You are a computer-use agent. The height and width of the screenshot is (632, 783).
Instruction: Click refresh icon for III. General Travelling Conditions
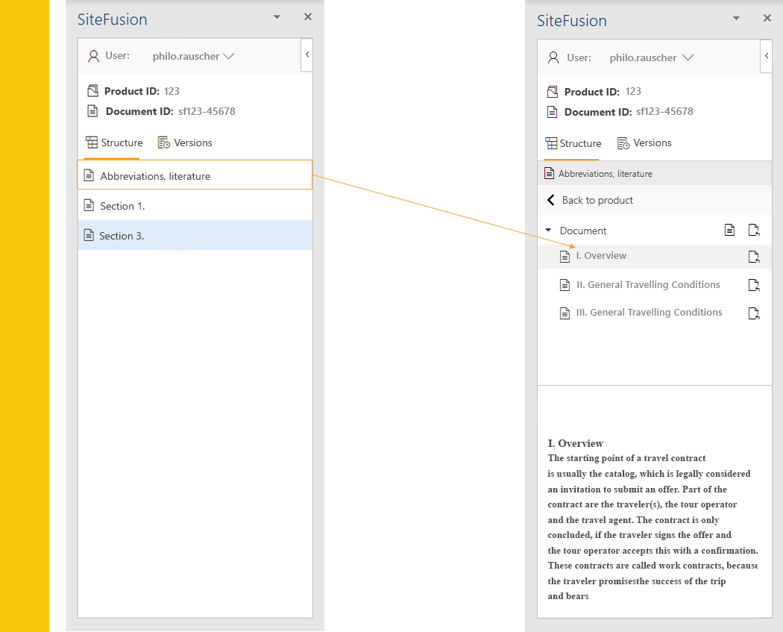(754, 313)
